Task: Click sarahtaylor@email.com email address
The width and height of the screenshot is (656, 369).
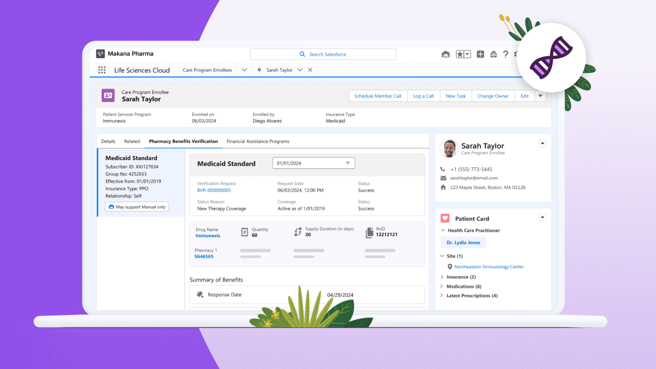Action: 473,178
